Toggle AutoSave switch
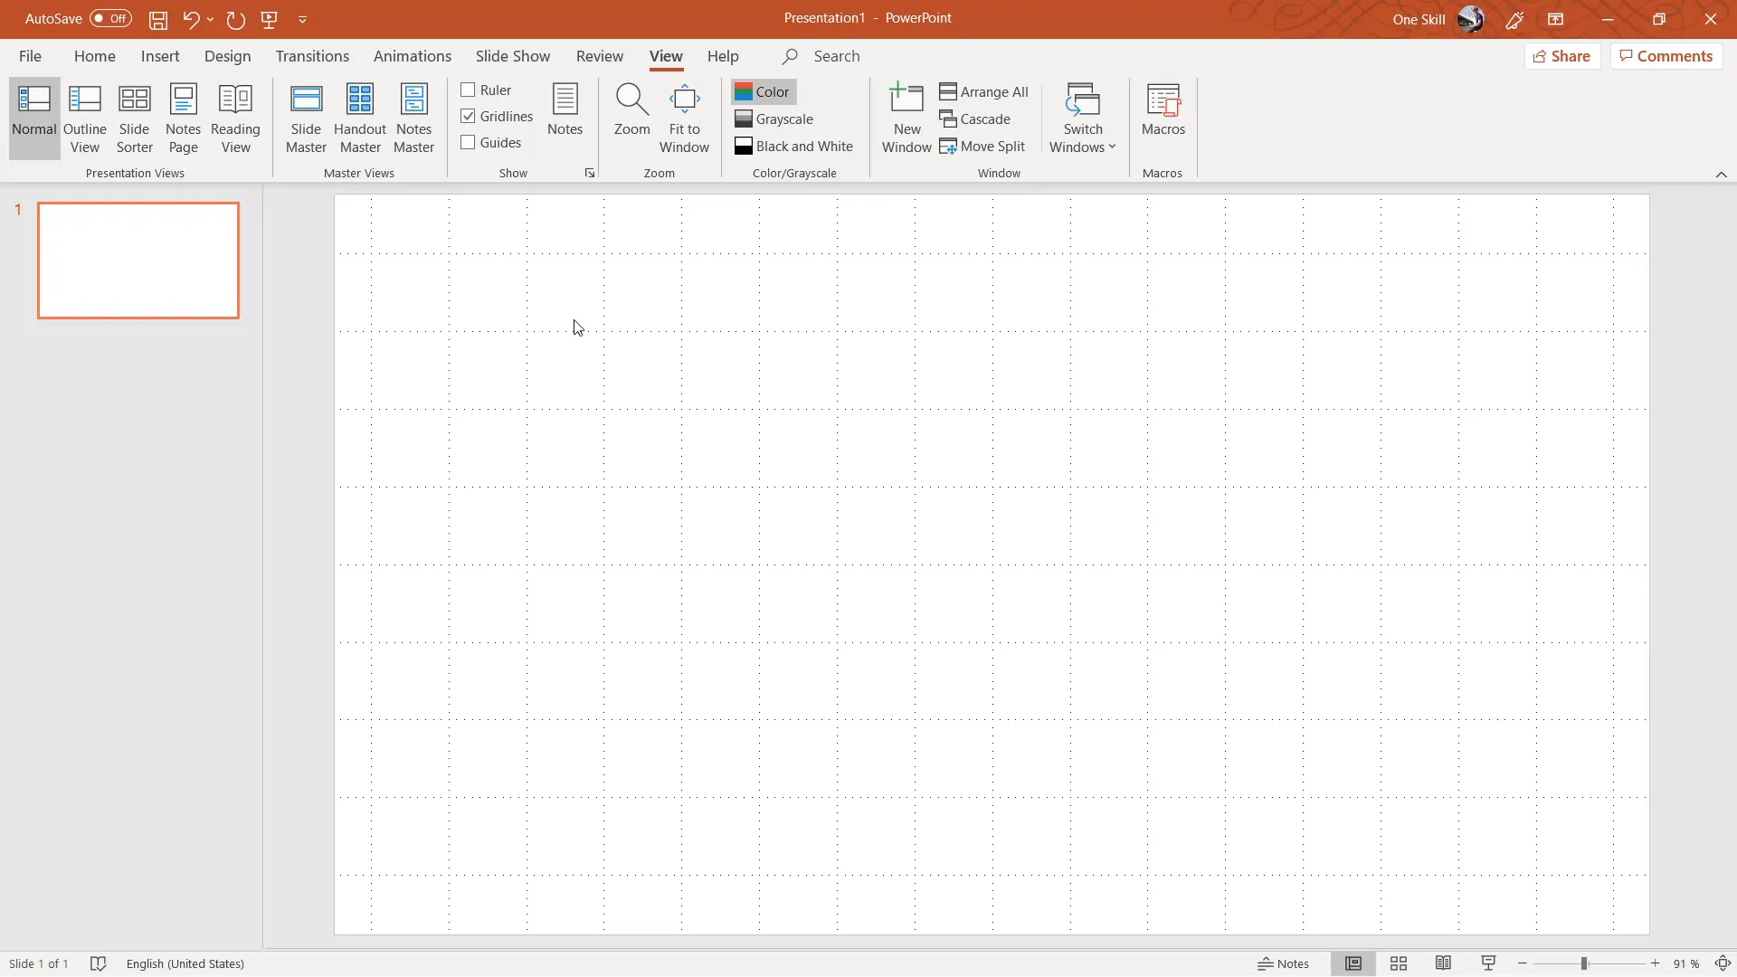The height and width of the screenshot is (977, 1737). pyautogui.click(x=110, y=18)
